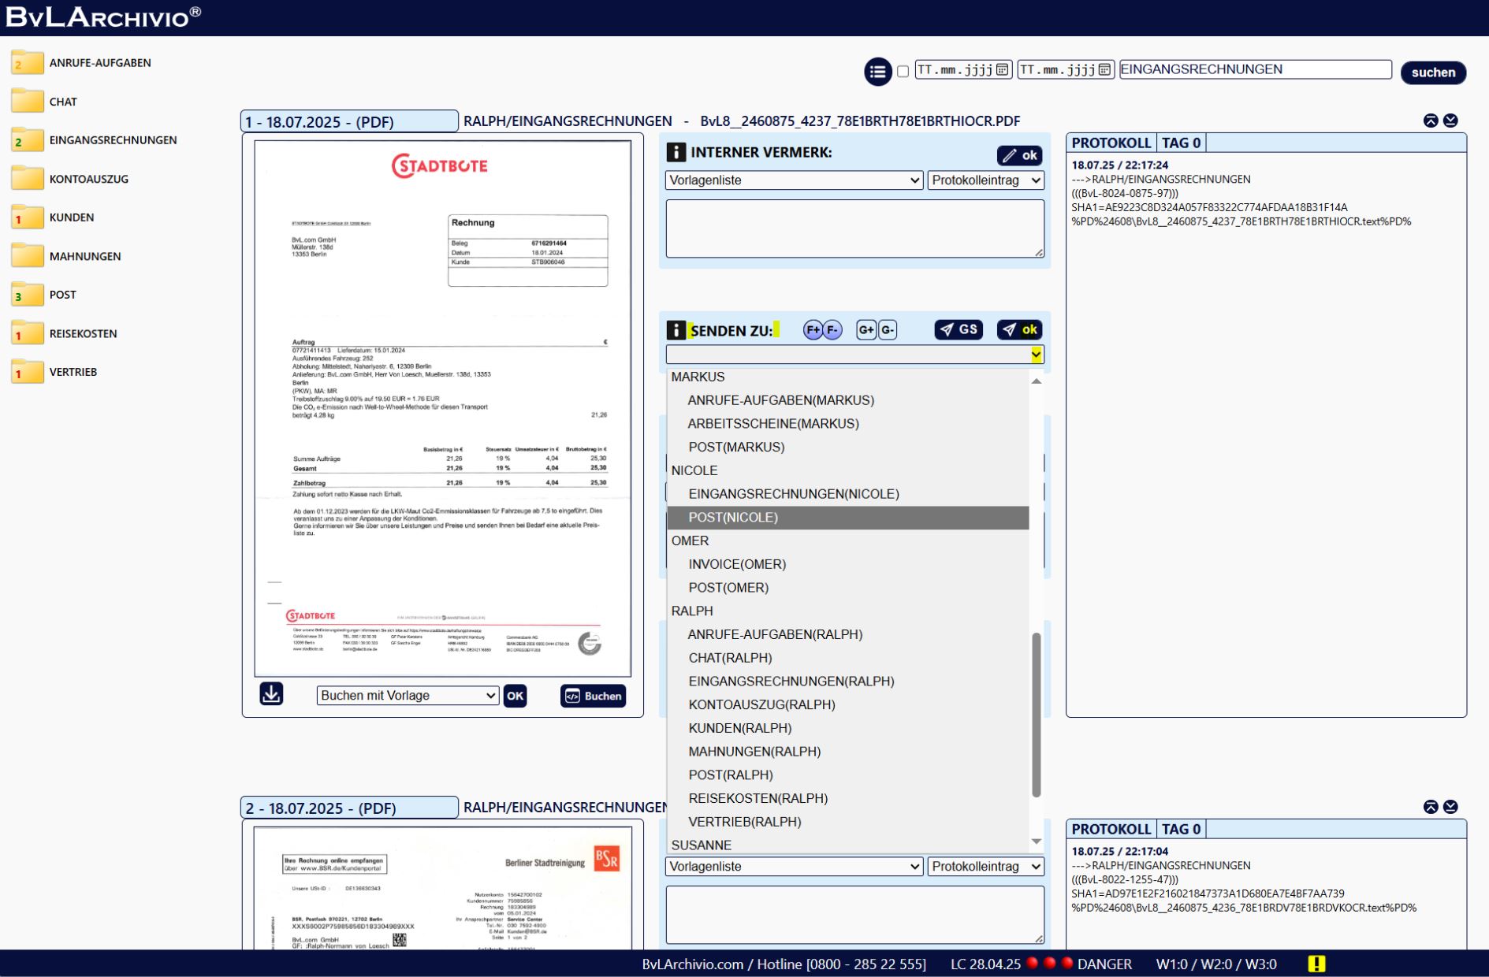Open calendar picker of first date field
Viewport: 1489px width, 977px height.
tap(1002, 70)
